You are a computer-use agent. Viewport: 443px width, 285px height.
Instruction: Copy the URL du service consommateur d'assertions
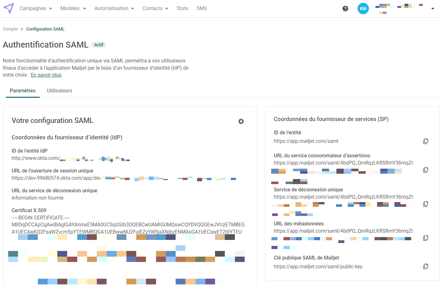[x=426, y=170]
